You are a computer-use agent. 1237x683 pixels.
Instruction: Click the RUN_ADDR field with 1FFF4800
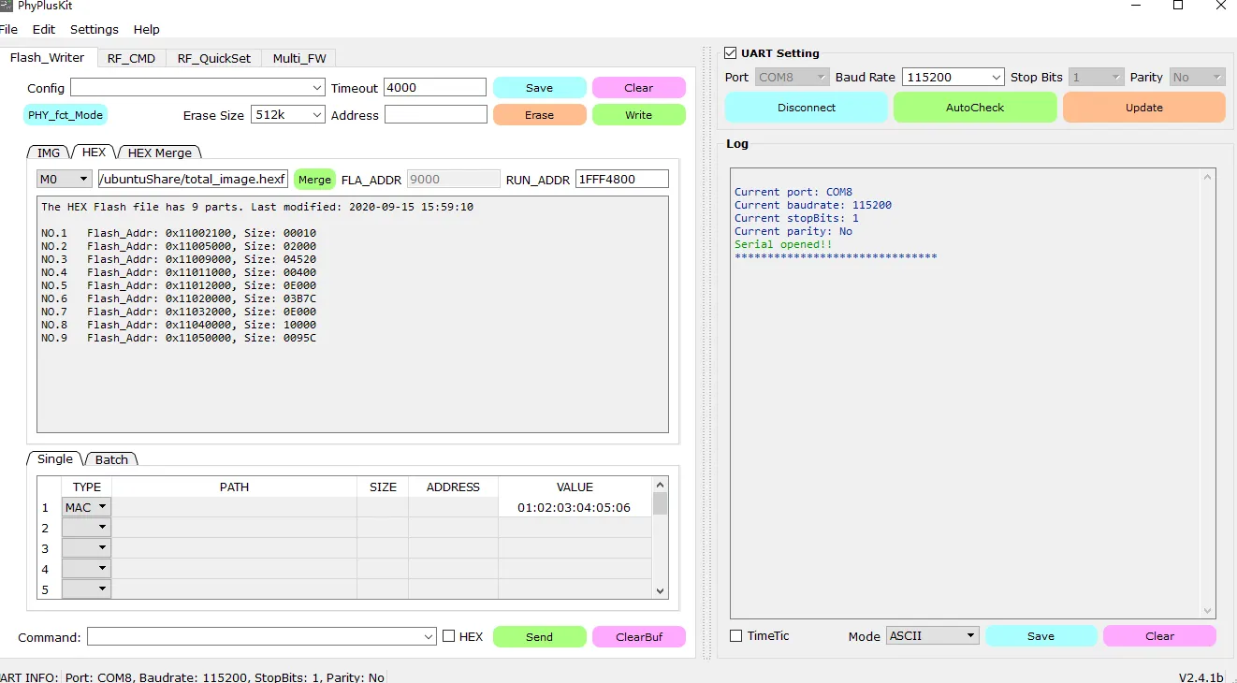coord(622,179)
